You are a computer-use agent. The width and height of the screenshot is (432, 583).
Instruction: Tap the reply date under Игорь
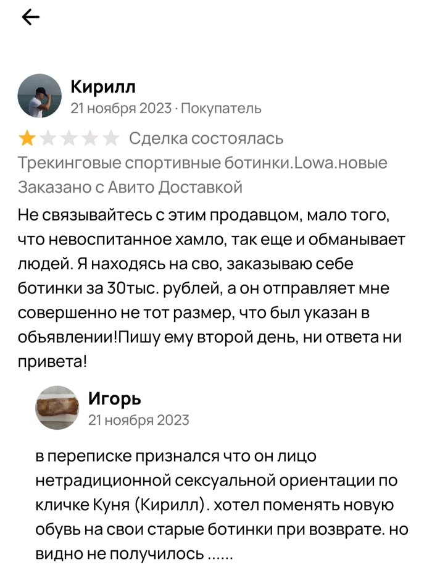coord(139,421)
